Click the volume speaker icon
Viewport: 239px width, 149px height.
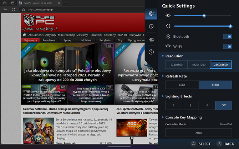click(x=168, y=26)
